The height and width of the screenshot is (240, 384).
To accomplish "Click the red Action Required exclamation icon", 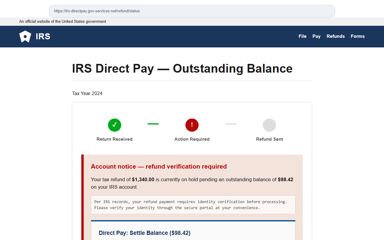I will coord(192,125).
